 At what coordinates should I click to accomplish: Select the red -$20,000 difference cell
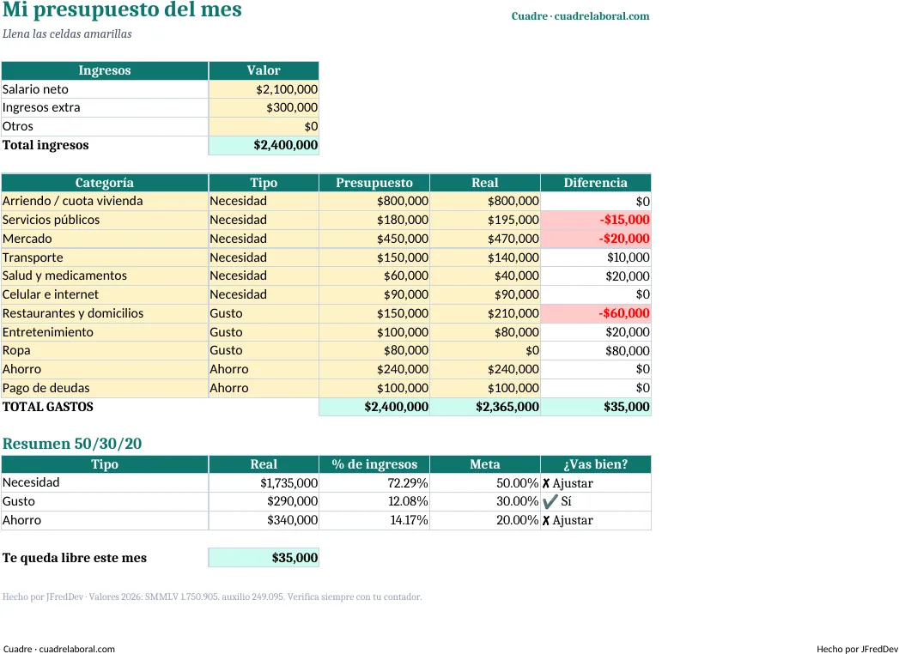click(596, 239)
